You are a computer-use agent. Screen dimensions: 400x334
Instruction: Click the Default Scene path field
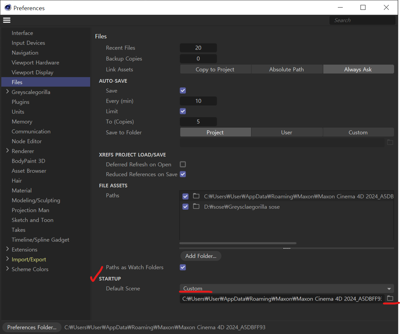point(282,299)
